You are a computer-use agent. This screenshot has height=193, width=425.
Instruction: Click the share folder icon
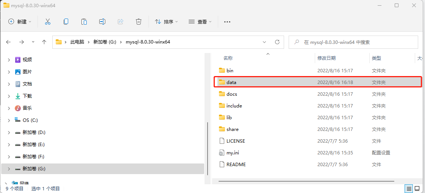222,129
